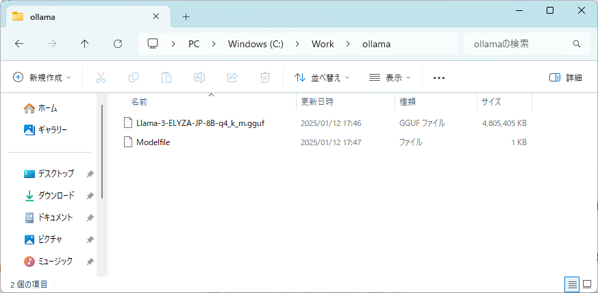Close the ollama tab
This screenshot has width=598, height=293.
(155, 16)
